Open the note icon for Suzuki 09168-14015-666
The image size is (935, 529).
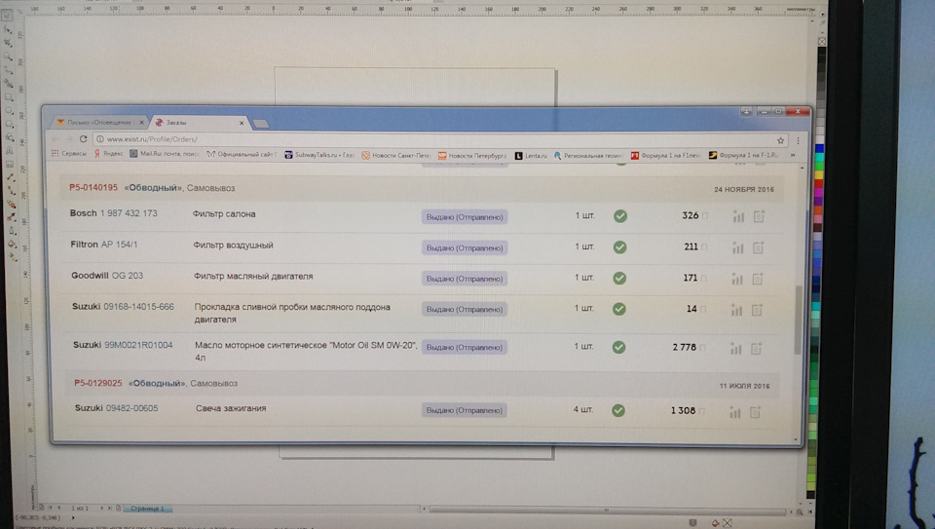coord(758,310)
